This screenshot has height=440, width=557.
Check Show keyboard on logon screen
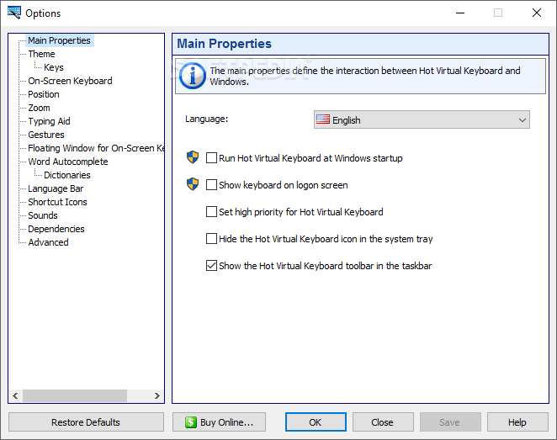click(x=211, y=184)
